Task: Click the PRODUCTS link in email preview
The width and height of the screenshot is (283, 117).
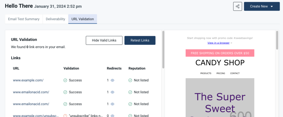Action: (x=206, y=73)
